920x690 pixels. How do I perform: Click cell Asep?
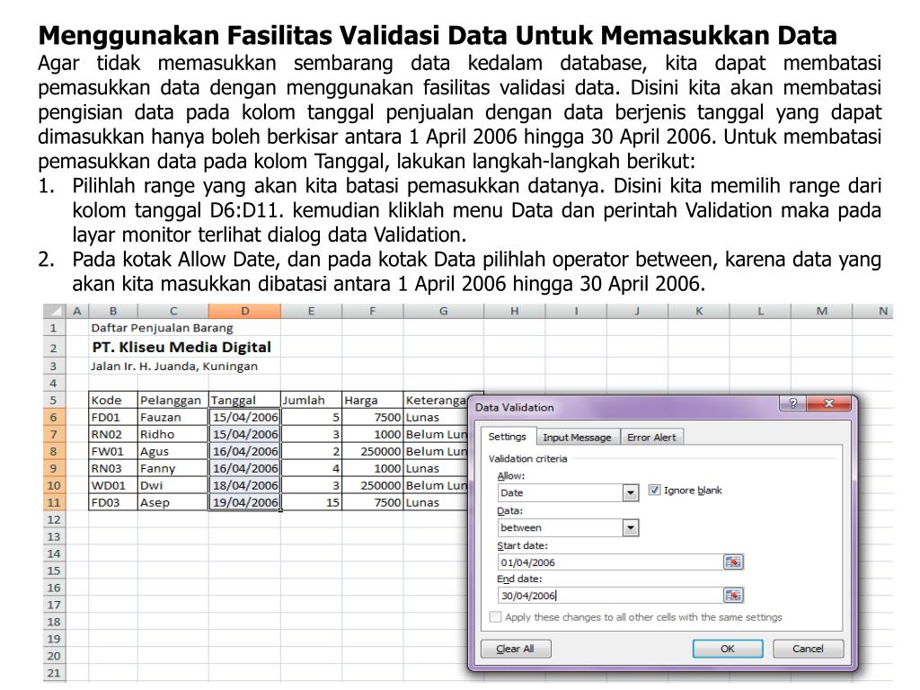pos(173,502)
